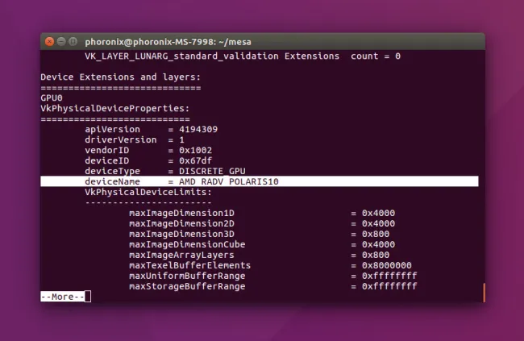524x341 pixels.
Task: Click the VK_LAYER_LUNARG_standard_validation Extensions line
Action: click(x=243, y=56)
